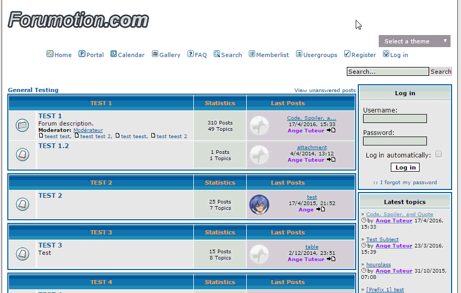Open '[Prefix 1] test' latest topic
Viewport: 461px width, 293px height.
[385, 289]
